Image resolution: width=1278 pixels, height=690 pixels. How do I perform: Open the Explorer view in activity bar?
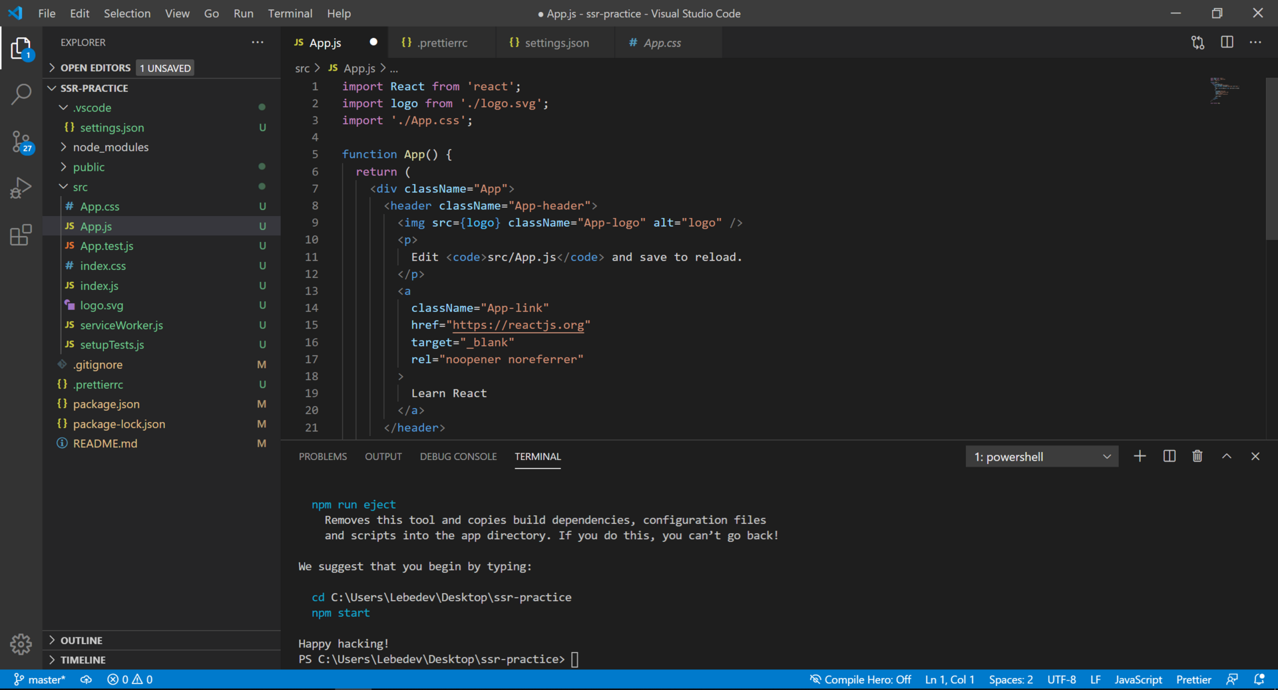pyautogui.click(x=21, y=49)
